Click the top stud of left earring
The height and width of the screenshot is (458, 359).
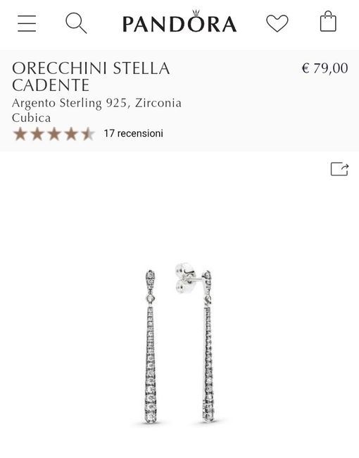tap(150, 278)
